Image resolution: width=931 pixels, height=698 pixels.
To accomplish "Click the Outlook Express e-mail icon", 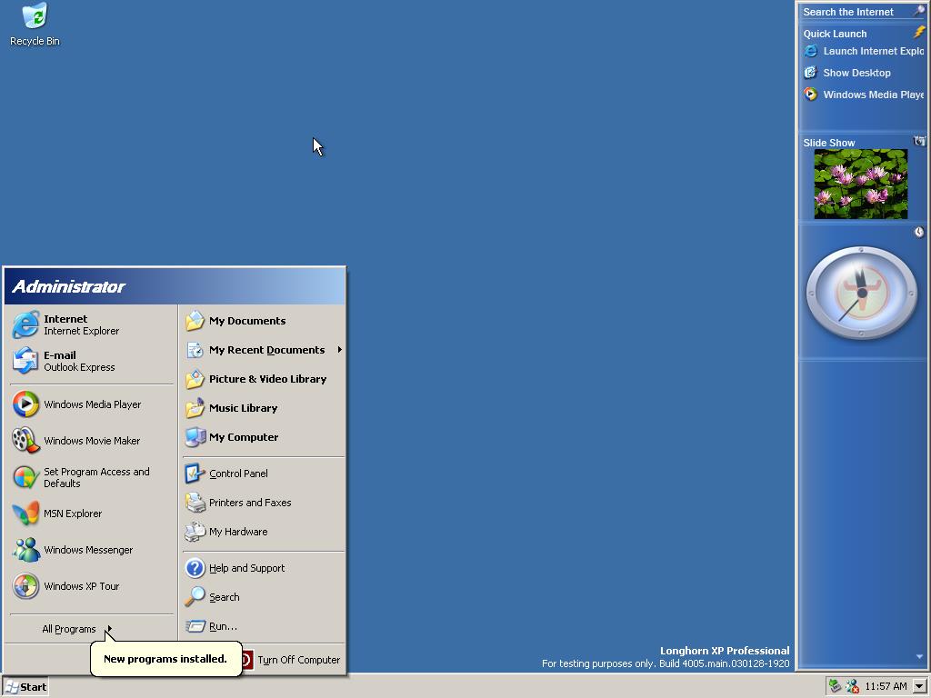I will (x=25, y=361).
